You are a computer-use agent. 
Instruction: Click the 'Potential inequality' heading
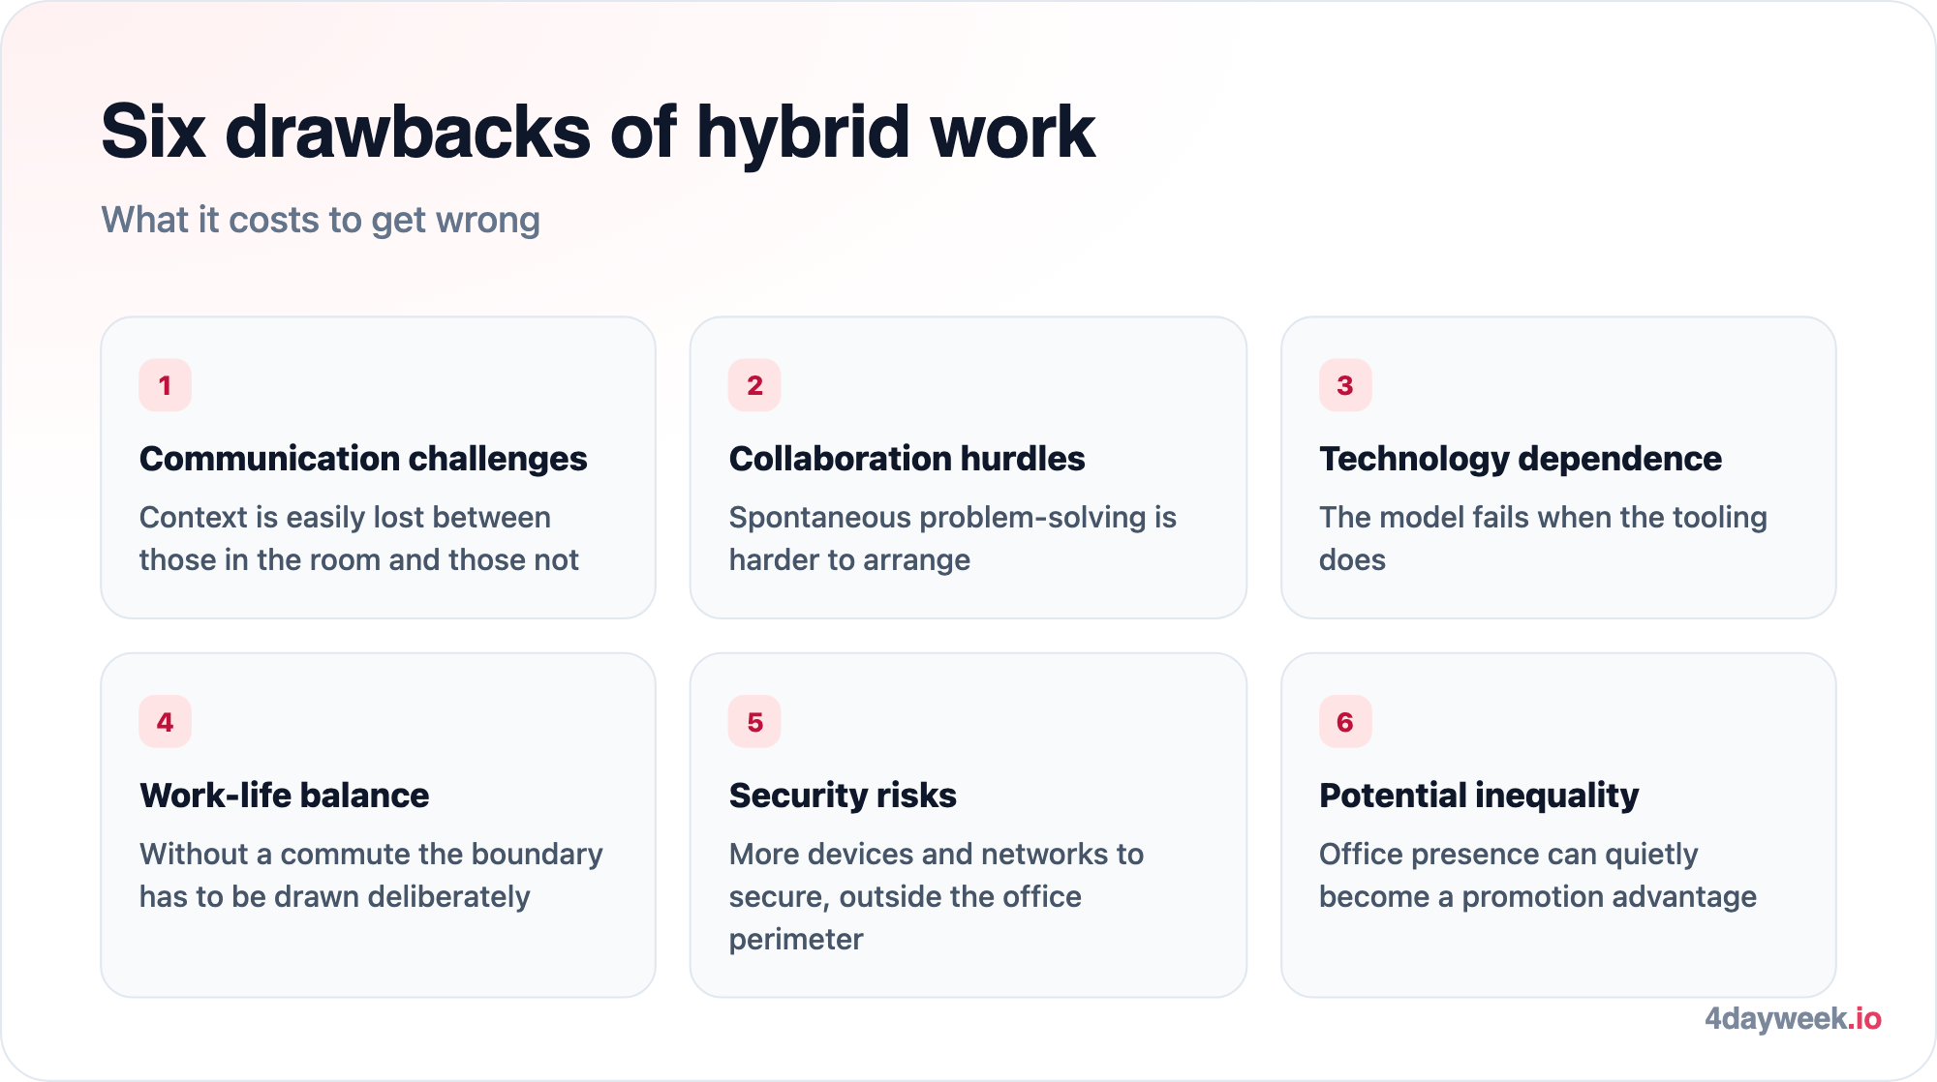click(x=1479, y=796)
